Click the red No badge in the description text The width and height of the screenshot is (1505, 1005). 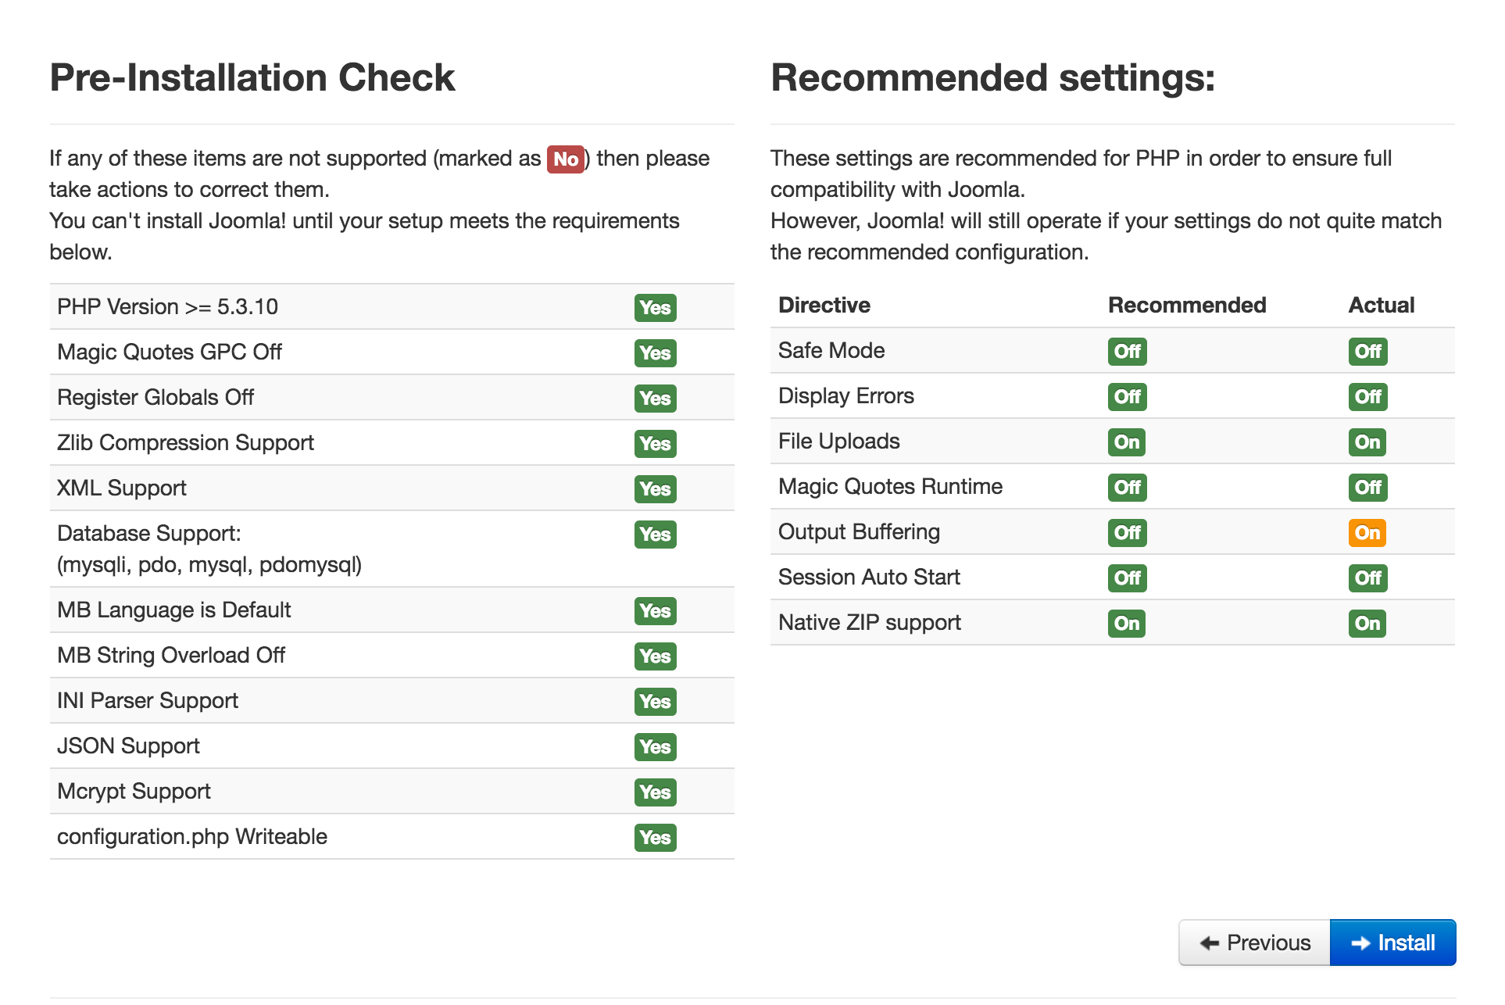pyautogui.click(x=565, y=158)
